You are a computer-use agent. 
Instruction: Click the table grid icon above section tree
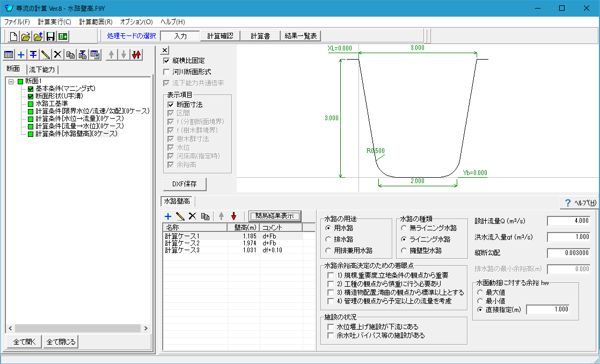coord(9,55)
